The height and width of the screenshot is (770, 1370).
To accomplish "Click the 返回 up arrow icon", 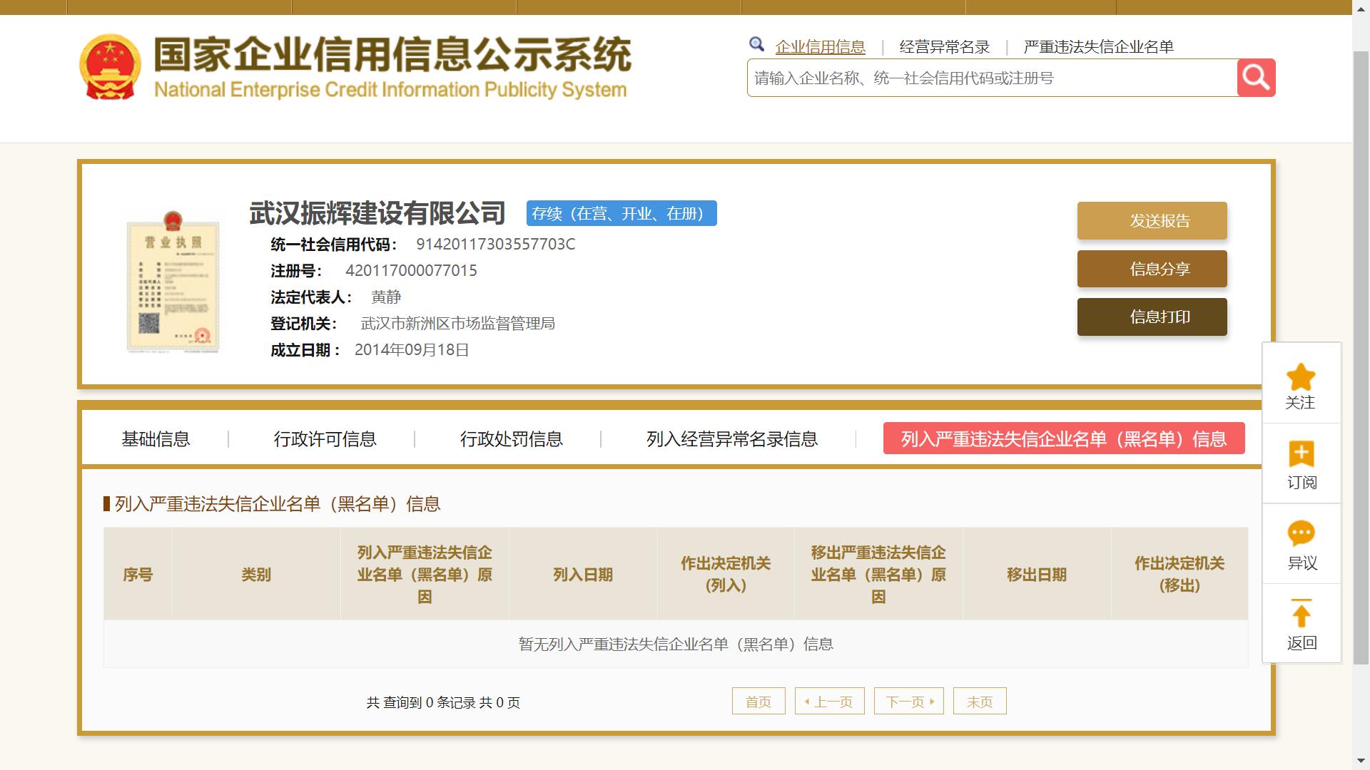I will click(1301, 613).
